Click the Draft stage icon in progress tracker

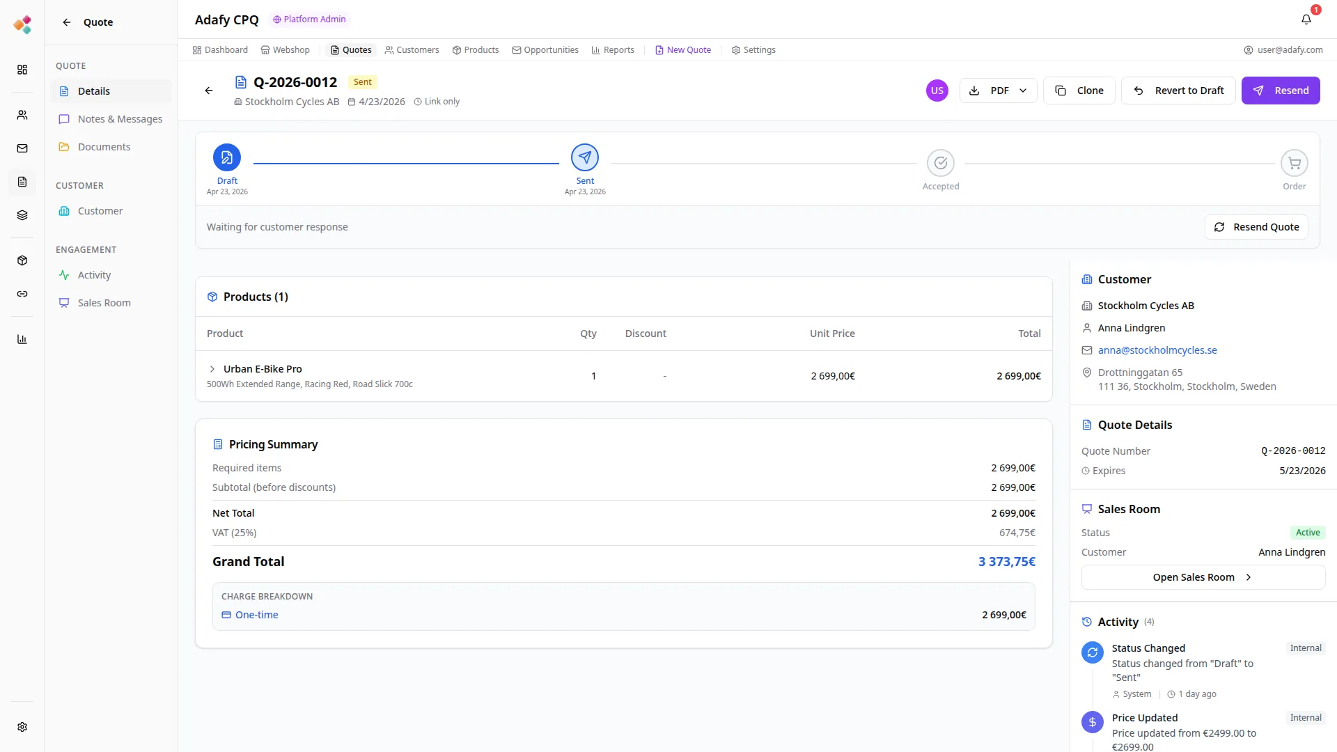click(x=227, y=157)
